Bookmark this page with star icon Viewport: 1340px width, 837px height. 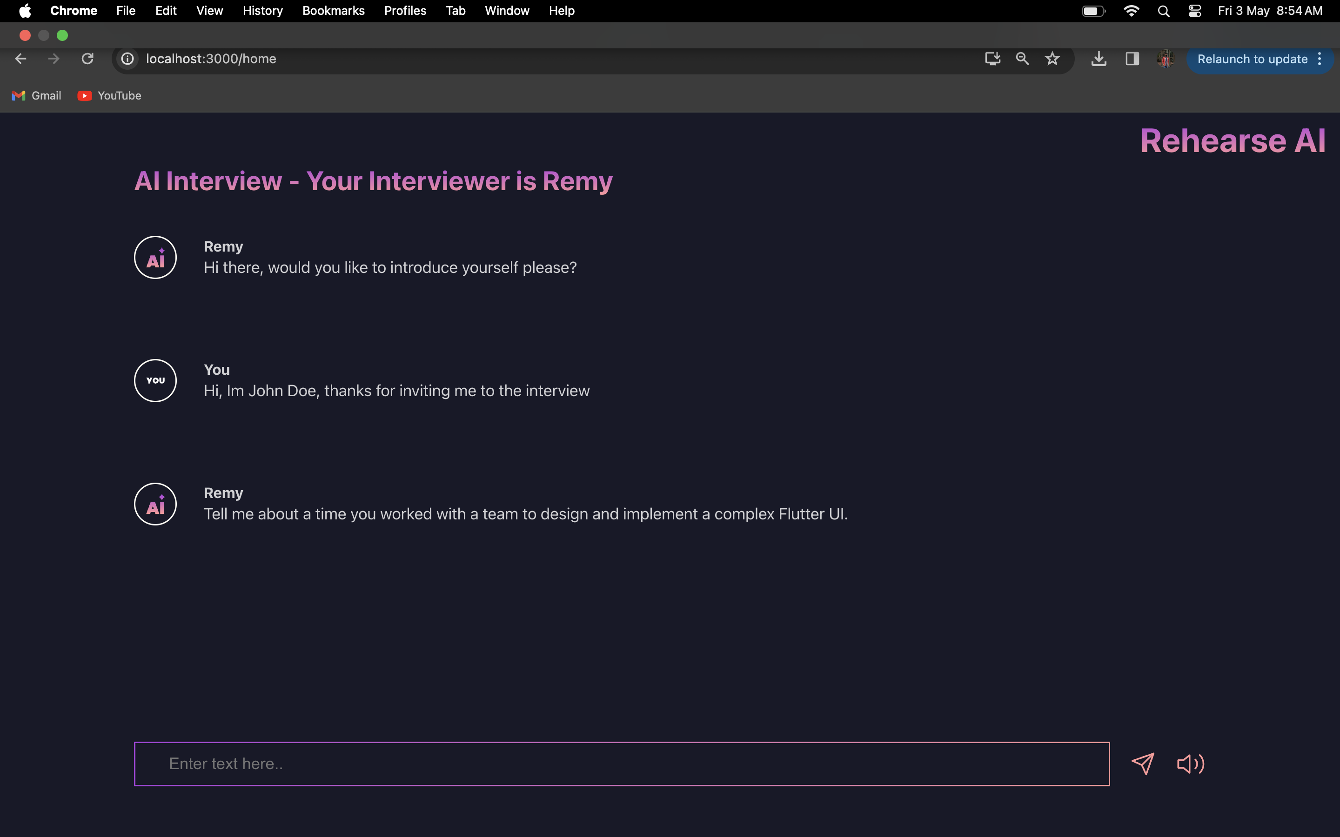1052,59
